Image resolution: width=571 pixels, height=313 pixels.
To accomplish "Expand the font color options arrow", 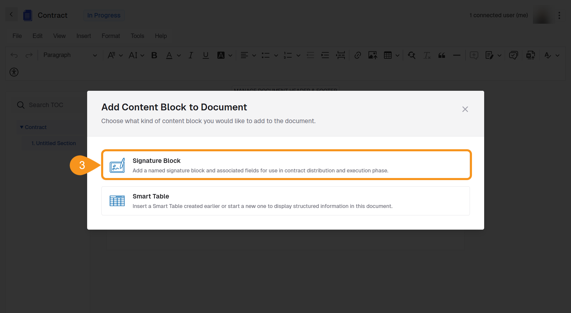I will point(179,55).
